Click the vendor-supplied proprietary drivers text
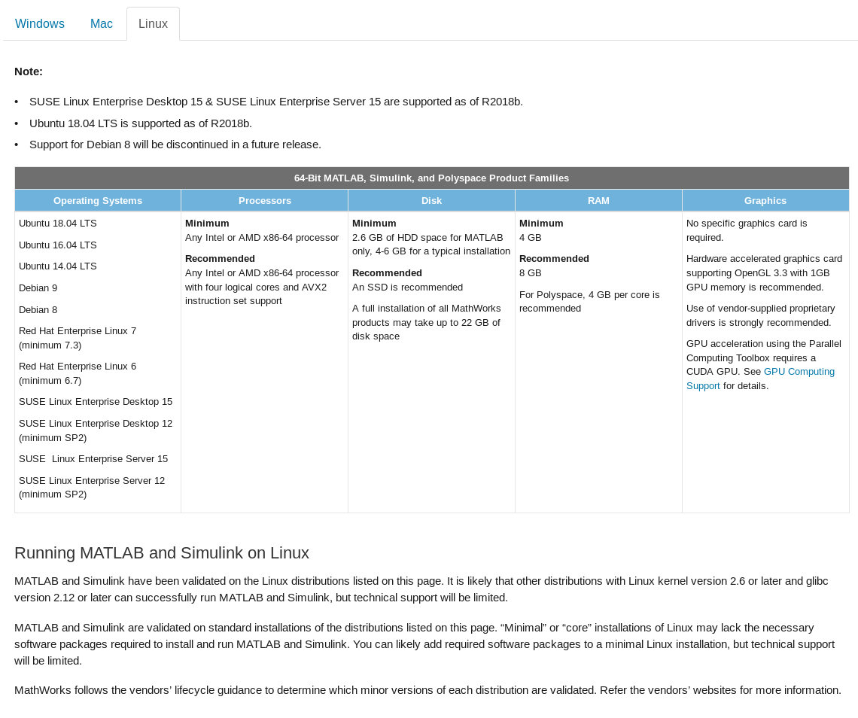The height and width of the screenshot is (718, 858). 761,315
